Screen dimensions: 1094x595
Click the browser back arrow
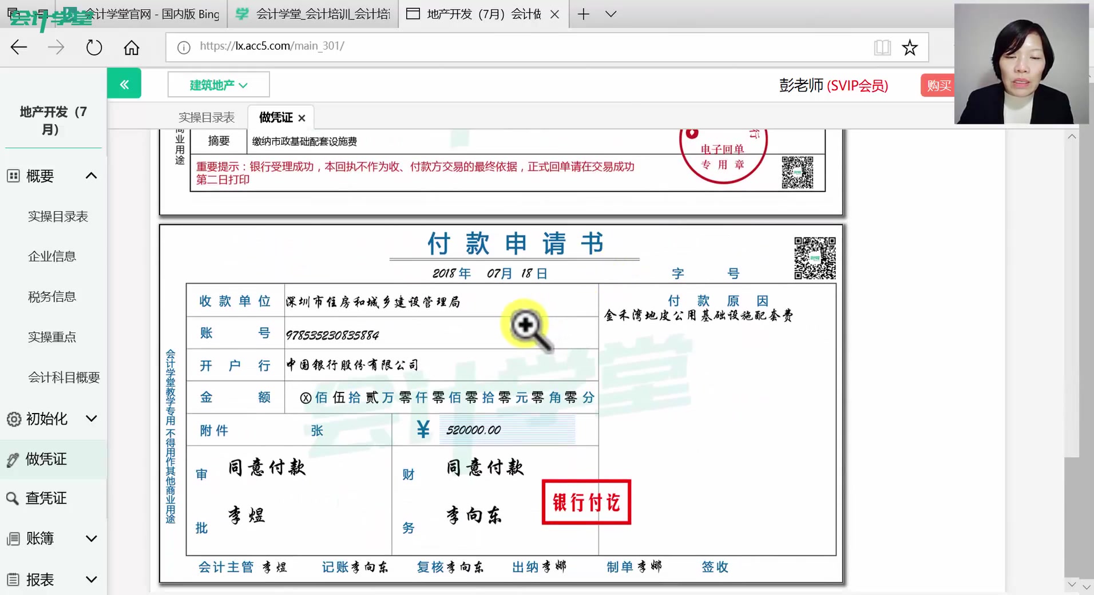[19, 47]
